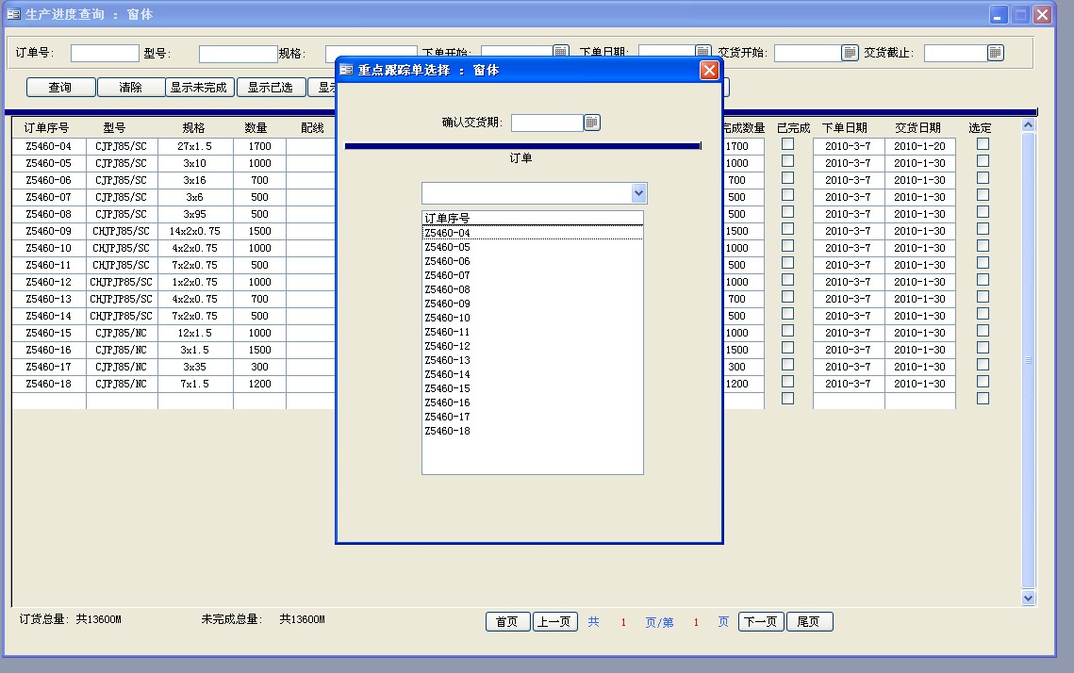Select Z5460-09 in the 订单序号 list
The image size is (1074, 673).
coord(447,304)
